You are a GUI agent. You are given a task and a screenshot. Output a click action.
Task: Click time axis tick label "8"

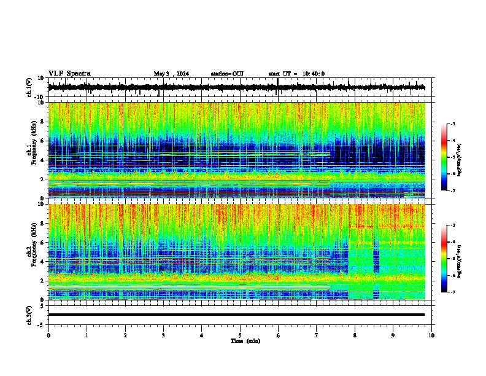355,335
